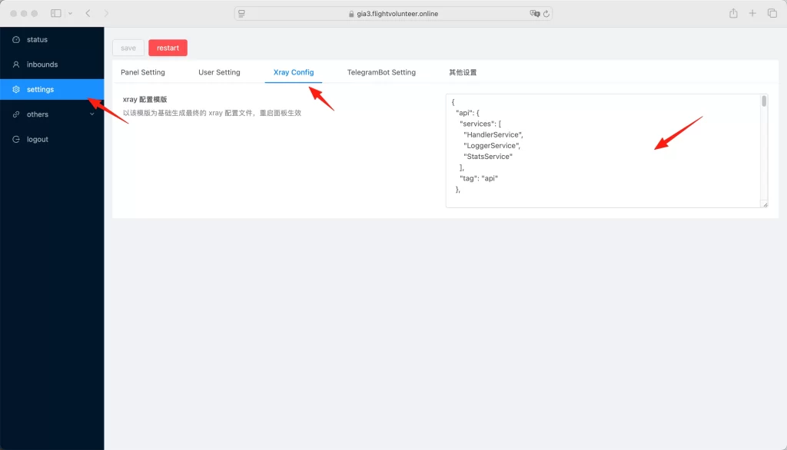Switch to User Setting tab
The width and height of the screenshot is (787, 450).
pos(219,72)
